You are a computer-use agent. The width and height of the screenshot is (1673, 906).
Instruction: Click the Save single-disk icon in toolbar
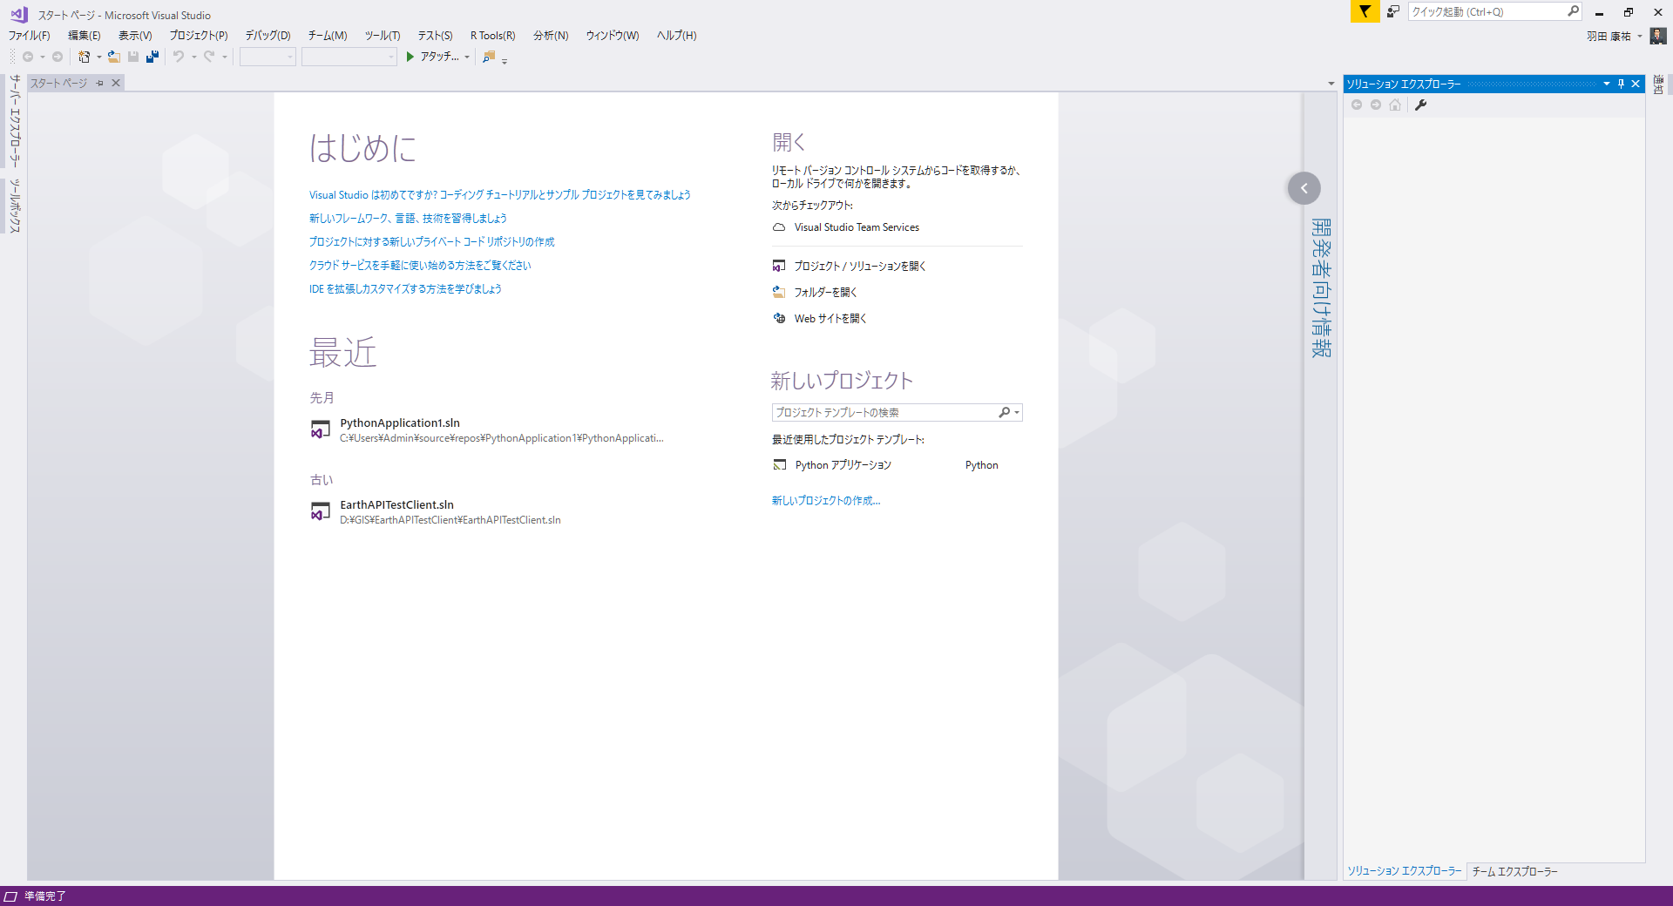pos(133,57)
